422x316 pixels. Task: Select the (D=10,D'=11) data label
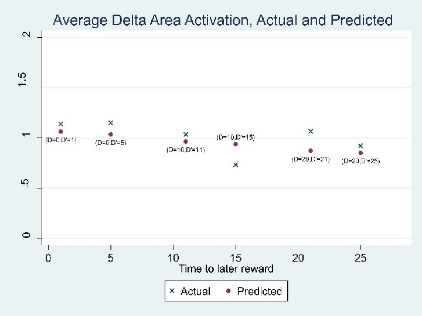click(x=186, y=150)
